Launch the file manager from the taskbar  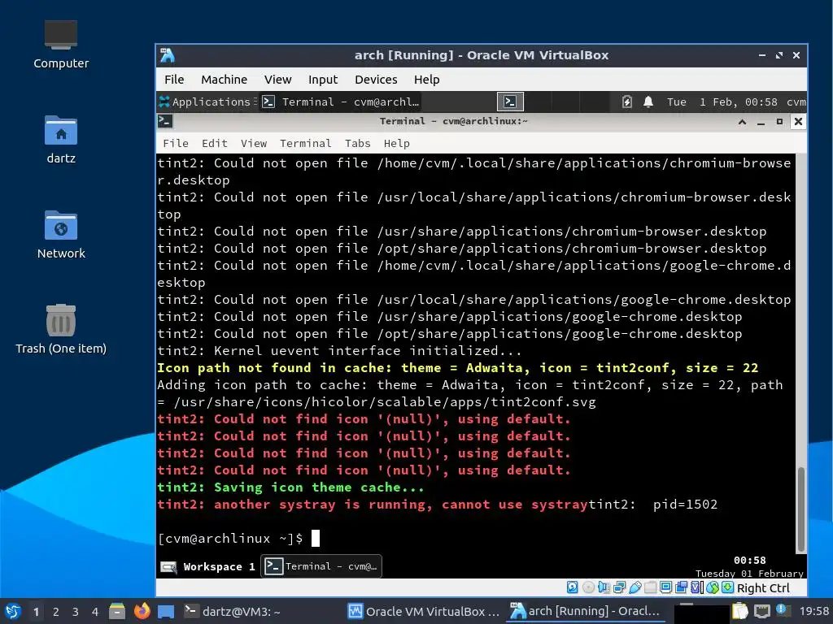click(x=117, y=611)
